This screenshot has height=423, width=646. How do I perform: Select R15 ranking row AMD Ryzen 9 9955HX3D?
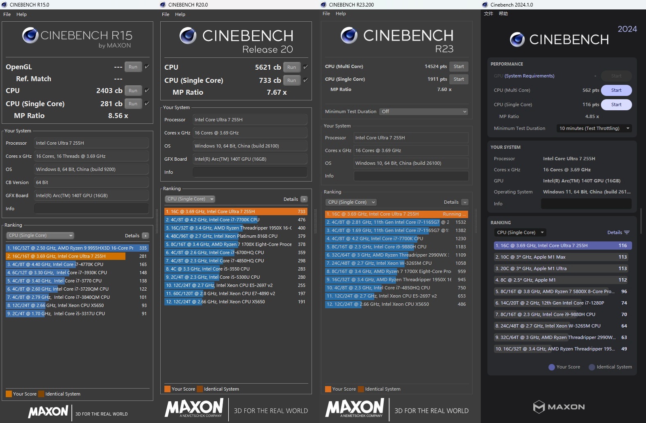tap(77, 248)
